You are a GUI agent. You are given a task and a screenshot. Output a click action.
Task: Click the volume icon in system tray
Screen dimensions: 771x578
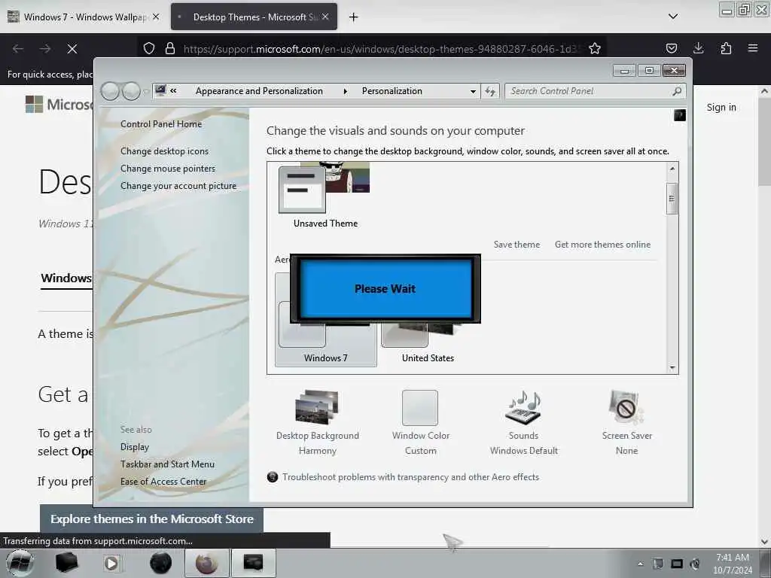695,564
